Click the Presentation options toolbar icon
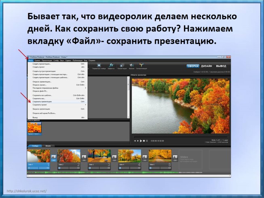This screenshot has height=198, width=264. 121,66
